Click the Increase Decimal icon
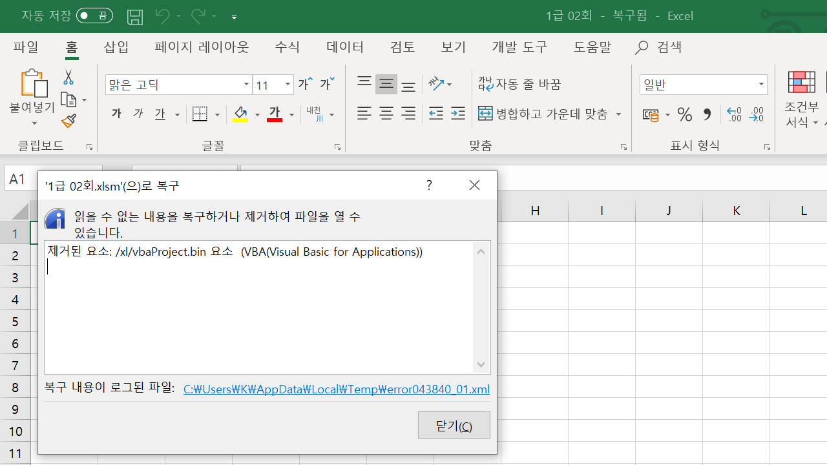Image resolution: width=827 pixels, height=465 pixels. [734, 115]
